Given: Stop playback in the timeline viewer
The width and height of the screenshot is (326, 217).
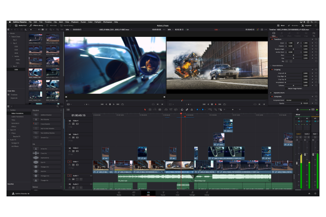Looking at the screenshot, I should (212, 104).
